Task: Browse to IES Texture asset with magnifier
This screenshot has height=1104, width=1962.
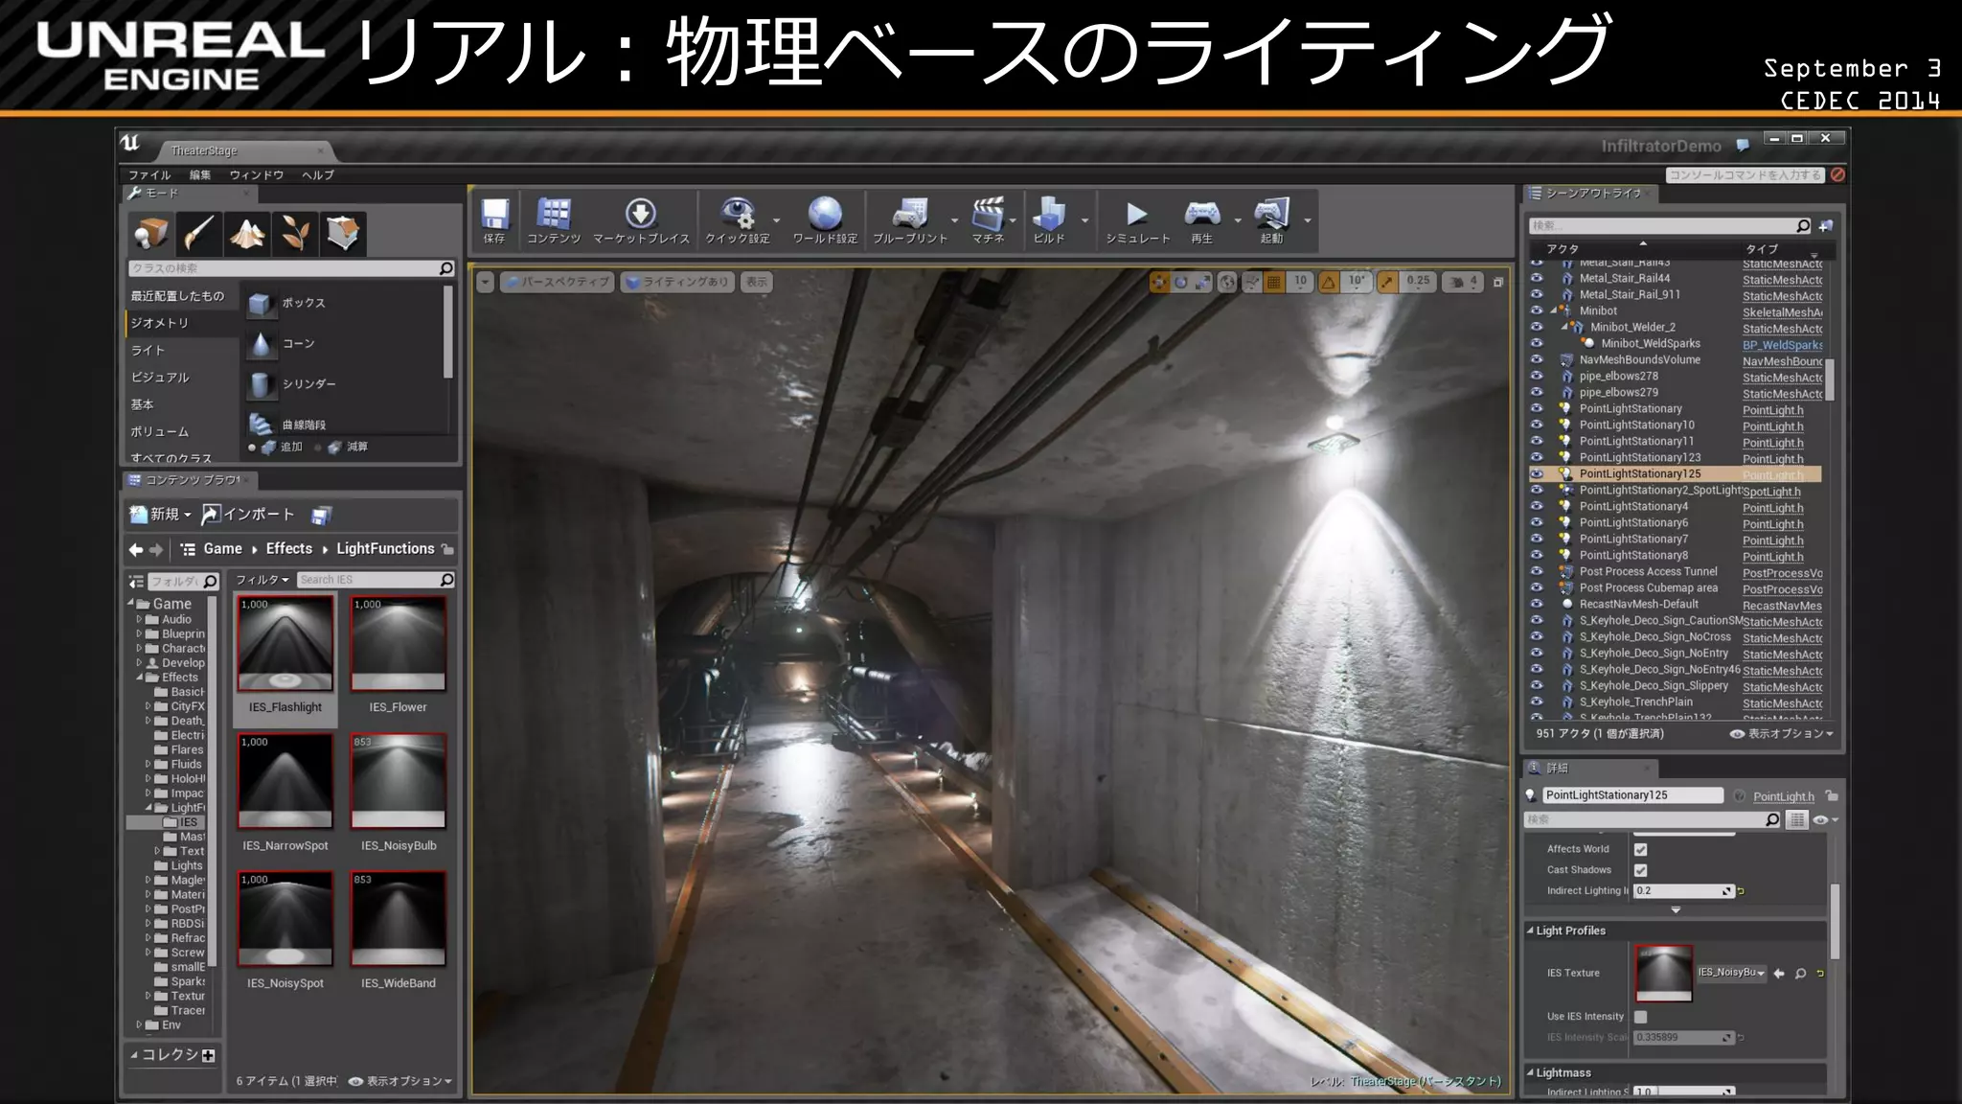Action: point(1800,974)
